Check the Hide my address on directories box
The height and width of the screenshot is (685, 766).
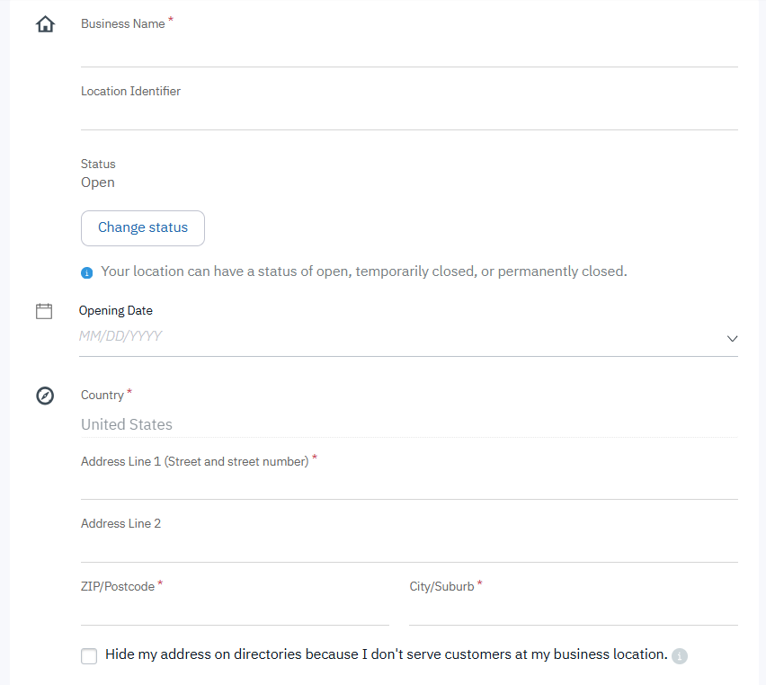coord(89,656)
